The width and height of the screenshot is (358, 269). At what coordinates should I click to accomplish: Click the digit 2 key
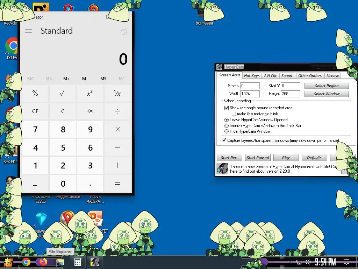click(63, 165)
